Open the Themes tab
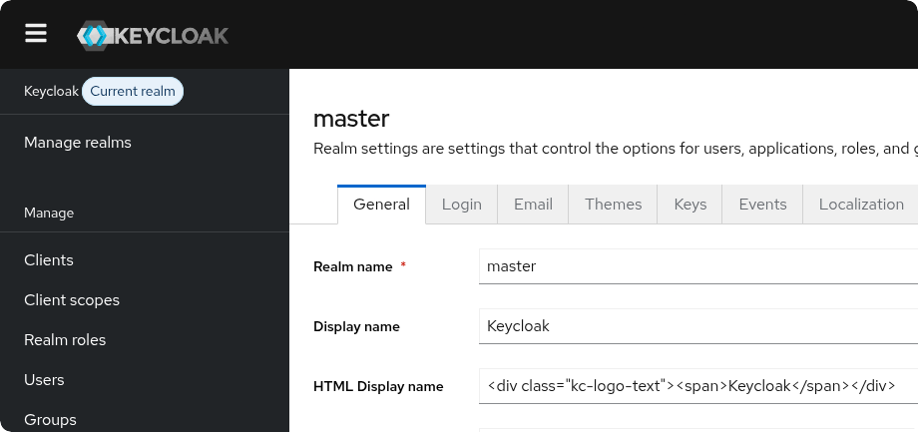Image resolution: width=918 pixels, height=432 pixels. [x=613, y=205]
